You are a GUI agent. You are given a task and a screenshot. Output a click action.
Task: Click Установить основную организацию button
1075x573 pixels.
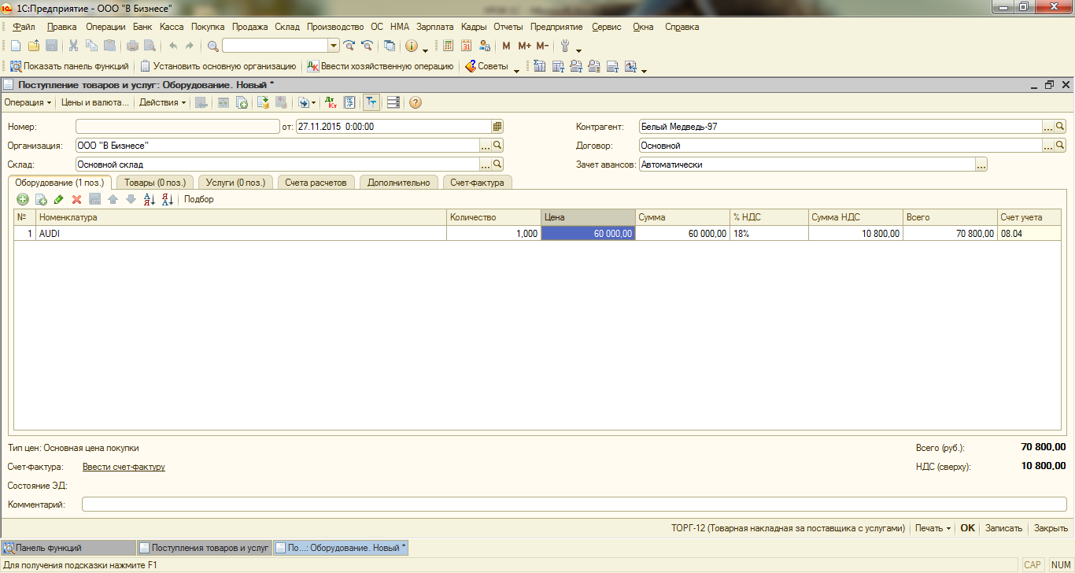(218, 67)
